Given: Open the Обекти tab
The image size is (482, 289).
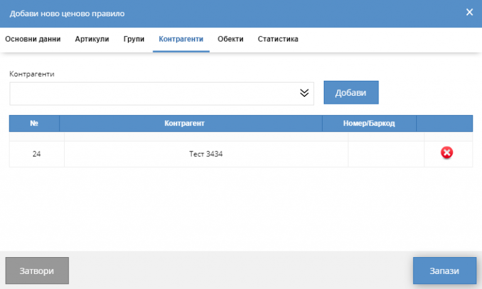Looking at the screenshot, I should tap(230, 39).
